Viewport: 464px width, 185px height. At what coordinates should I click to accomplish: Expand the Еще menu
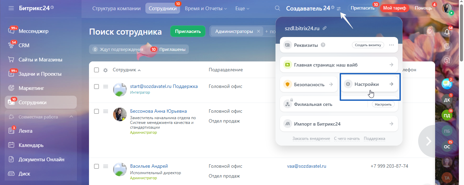click(242, 8)
